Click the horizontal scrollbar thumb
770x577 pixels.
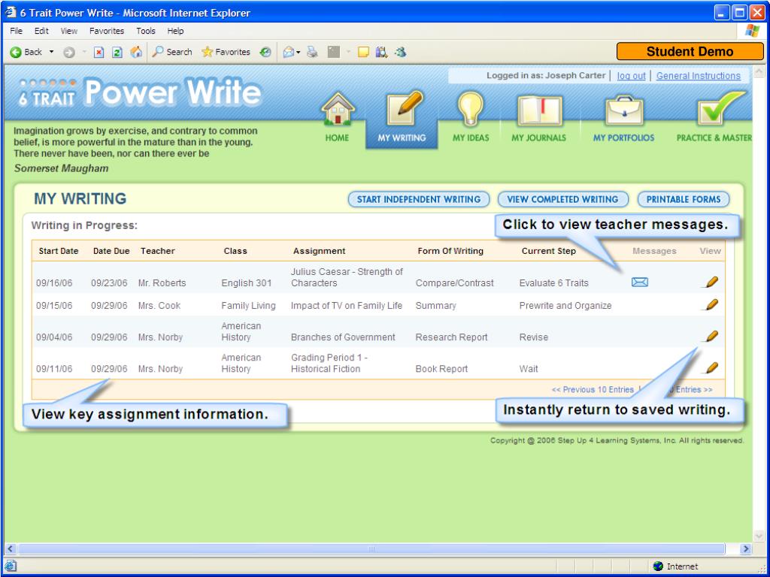coord(371,548)
